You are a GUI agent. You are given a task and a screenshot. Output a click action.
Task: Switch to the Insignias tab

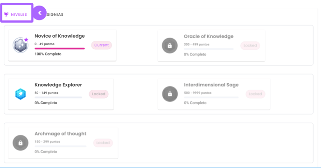click(x=55, y=14)
